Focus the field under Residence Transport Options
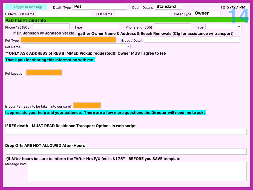The width and height of the screenshot is (253, 190). pyautogui.click(x=126, y=132)
